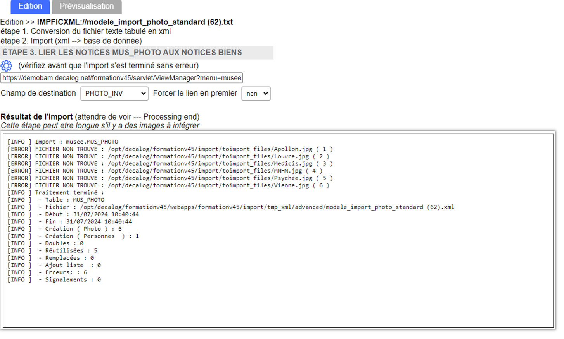
Task: Open étape 1 Conversion du fichier texte
Action: (x=86, y=31)
